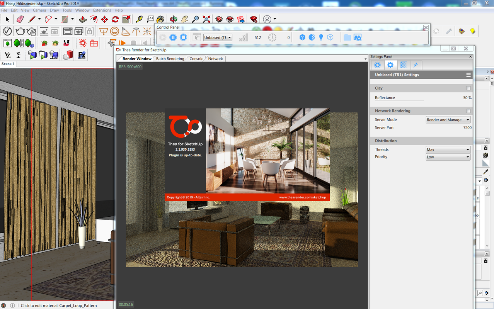Pick the Eraser tool
Viewport: 494px width, 309px height.
pos(20,19)
